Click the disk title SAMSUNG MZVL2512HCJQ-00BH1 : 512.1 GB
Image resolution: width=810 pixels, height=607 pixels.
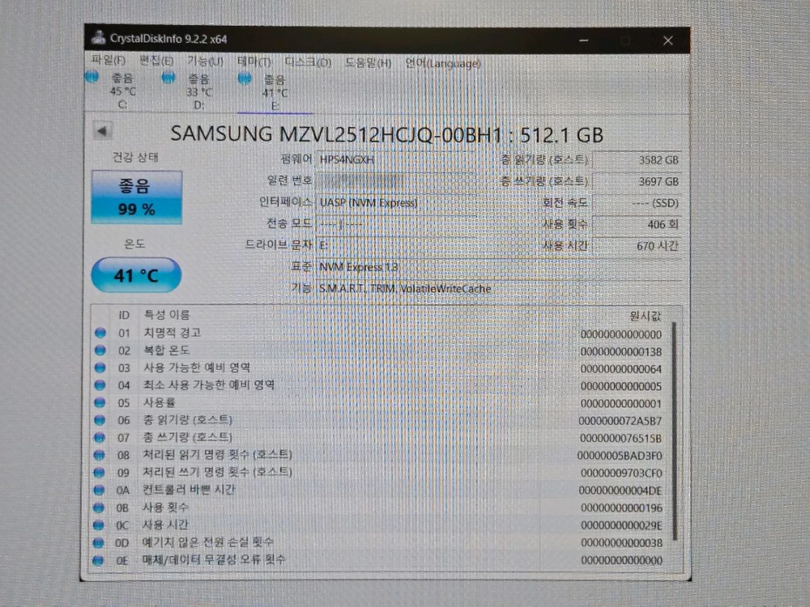tap(387, 134)
